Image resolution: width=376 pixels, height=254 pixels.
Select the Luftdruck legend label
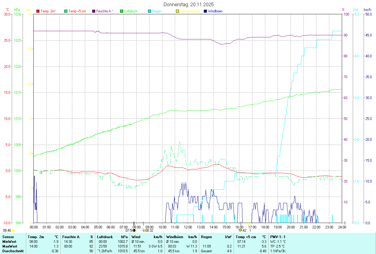click(131, 11)
